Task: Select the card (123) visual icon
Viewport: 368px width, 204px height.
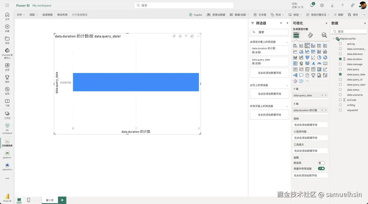Action: tap(325, 63)
